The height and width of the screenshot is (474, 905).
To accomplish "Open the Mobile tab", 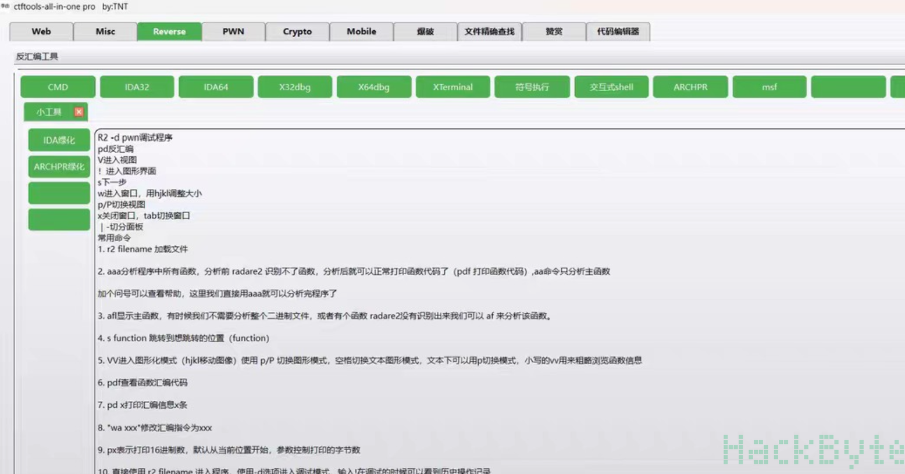I will tap(361, 31).
